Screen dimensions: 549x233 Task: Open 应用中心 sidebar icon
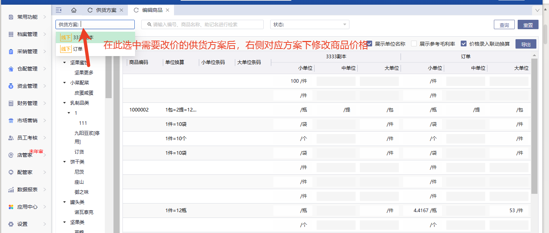point(11,207)
